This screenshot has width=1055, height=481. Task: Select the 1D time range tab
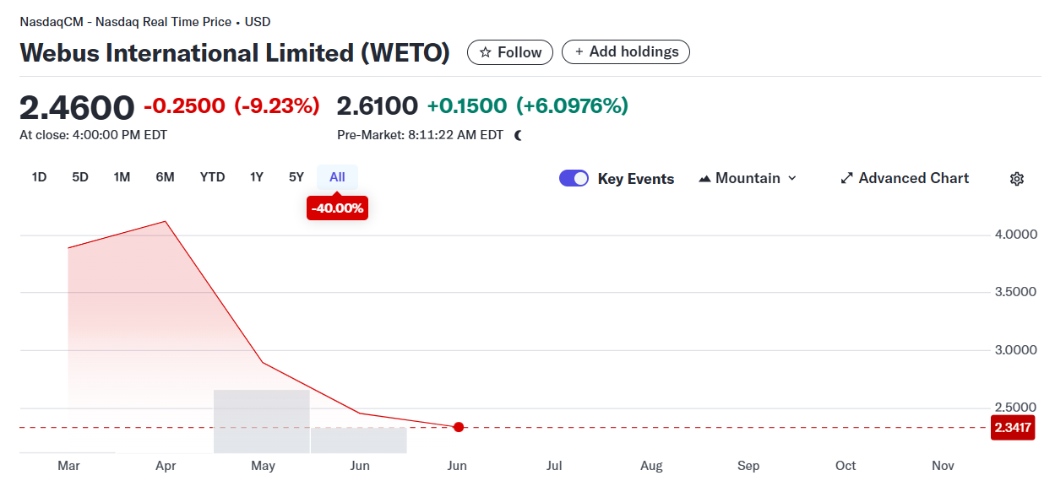click(39, 177)
